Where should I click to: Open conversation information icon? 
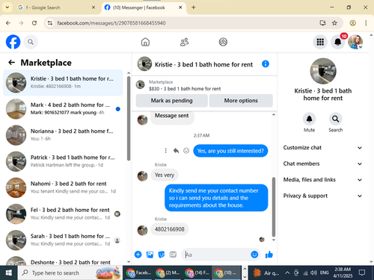pos(266,64)
